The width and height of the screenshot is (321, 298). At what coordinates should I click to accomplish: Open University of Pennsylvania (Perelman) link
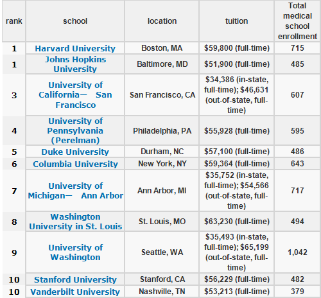coord(75,130)
